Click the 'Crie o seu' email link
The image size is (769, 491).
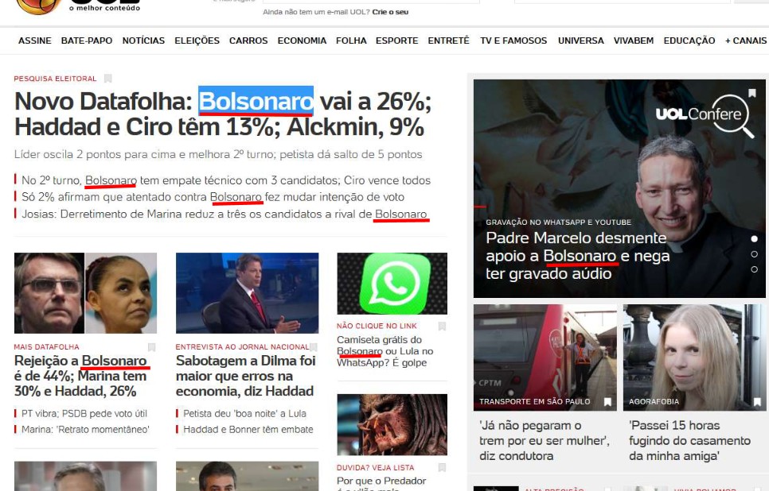tap(390, 12)
